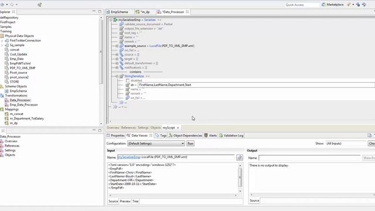Select the m_Department_TotSalary mapping

(27, 118)
